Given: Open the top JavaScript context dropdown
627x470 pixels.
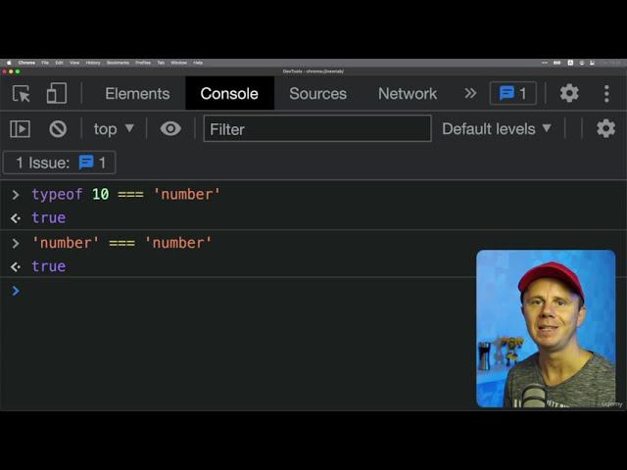Looking at the screenshot, I should tap(114, 128).
